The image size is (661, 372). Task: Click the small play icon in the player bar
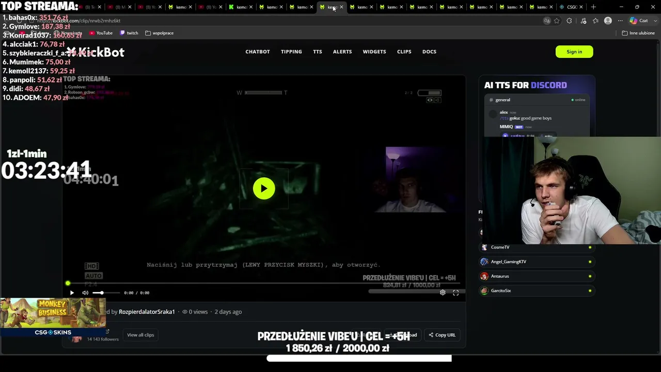(x=72, y=293)
